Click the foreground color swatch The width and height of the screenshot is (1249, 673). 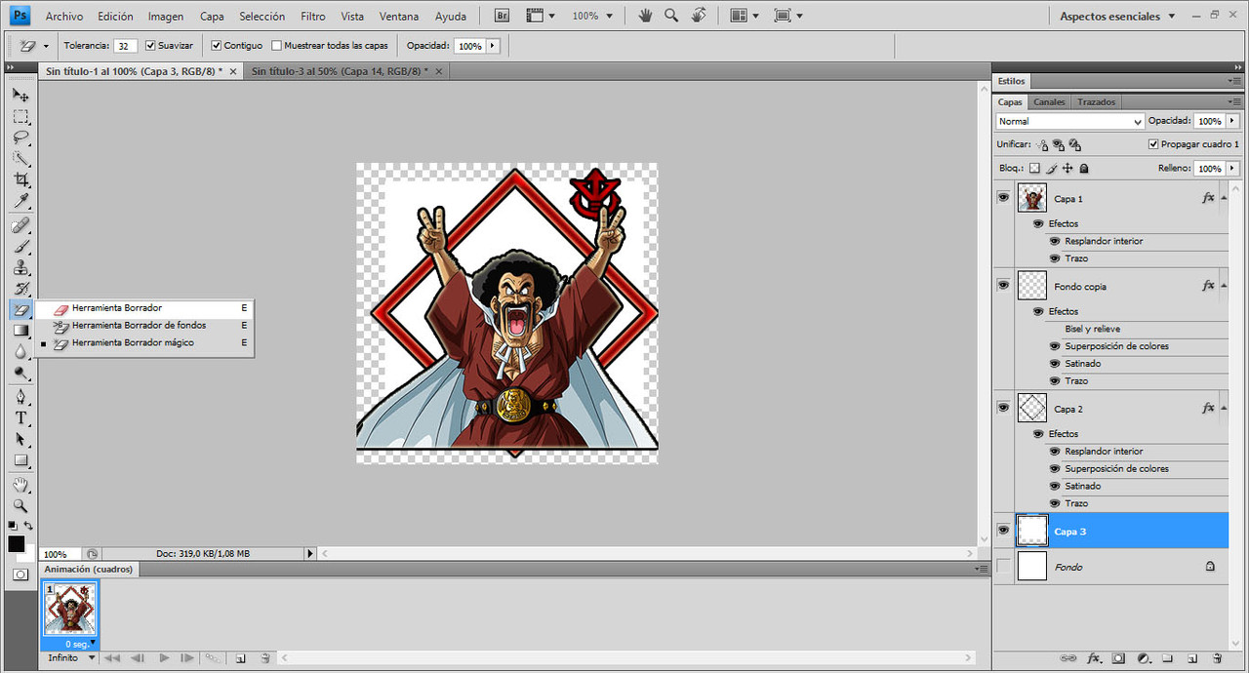(x=17, y=543)
